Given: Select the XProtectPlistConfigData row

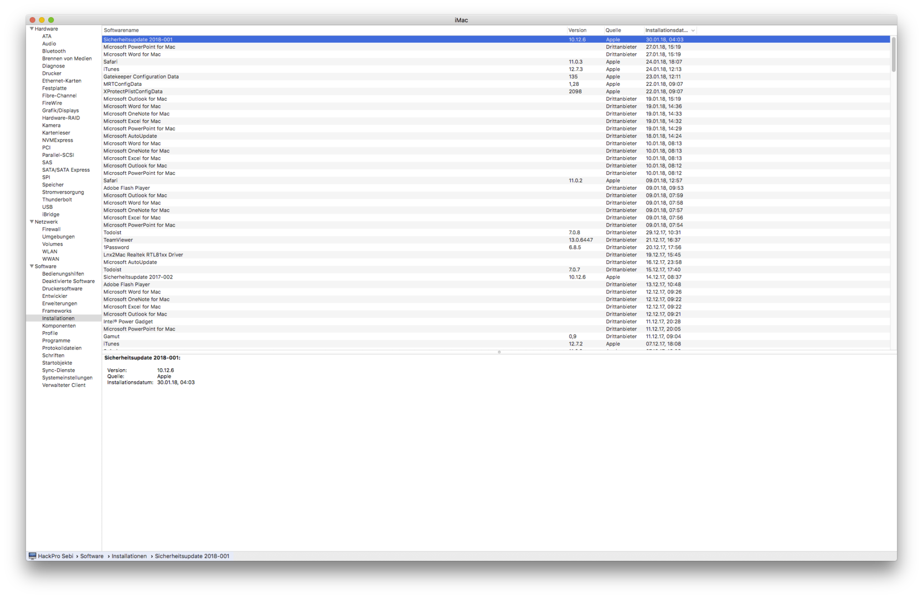Looking at the screenshot, I should [496, 91].
